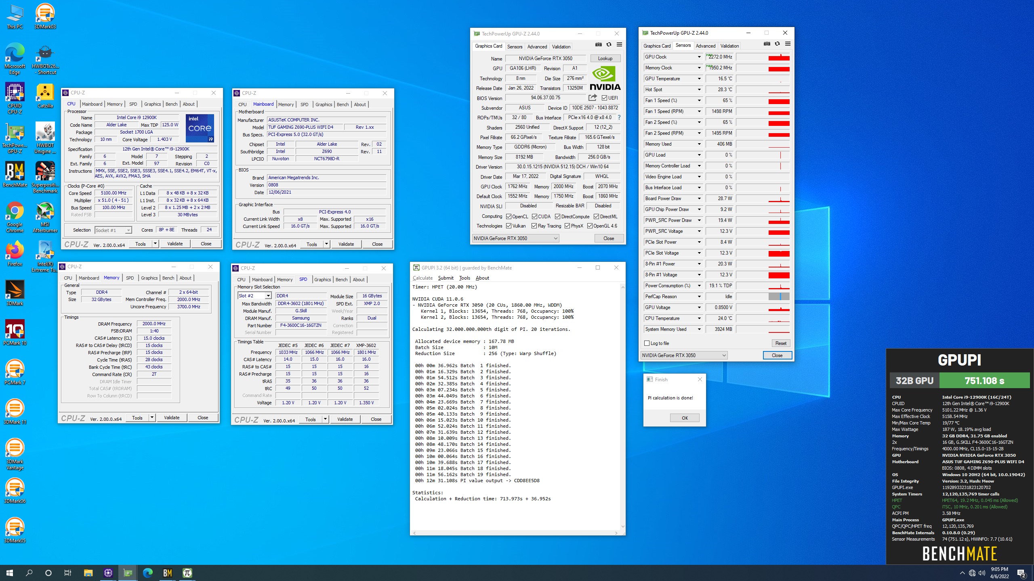
Task: Open hamburger menu in GPU-Z Sensors window
Action: coord(788,44)
